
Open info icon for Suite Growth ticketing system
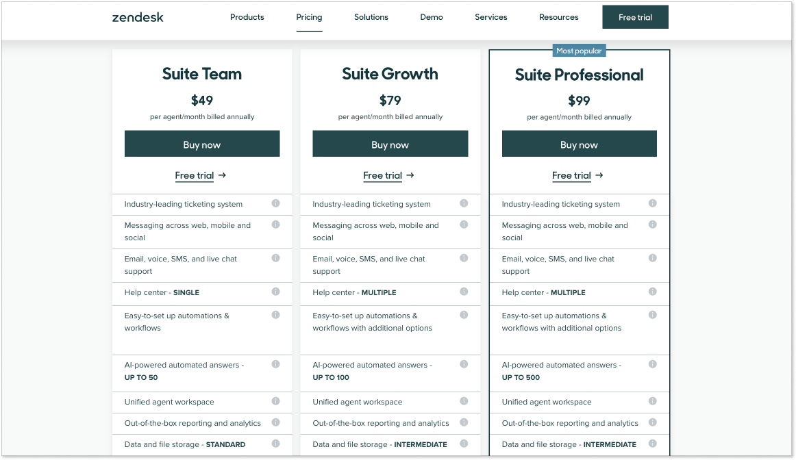click(x=464, y=203)
